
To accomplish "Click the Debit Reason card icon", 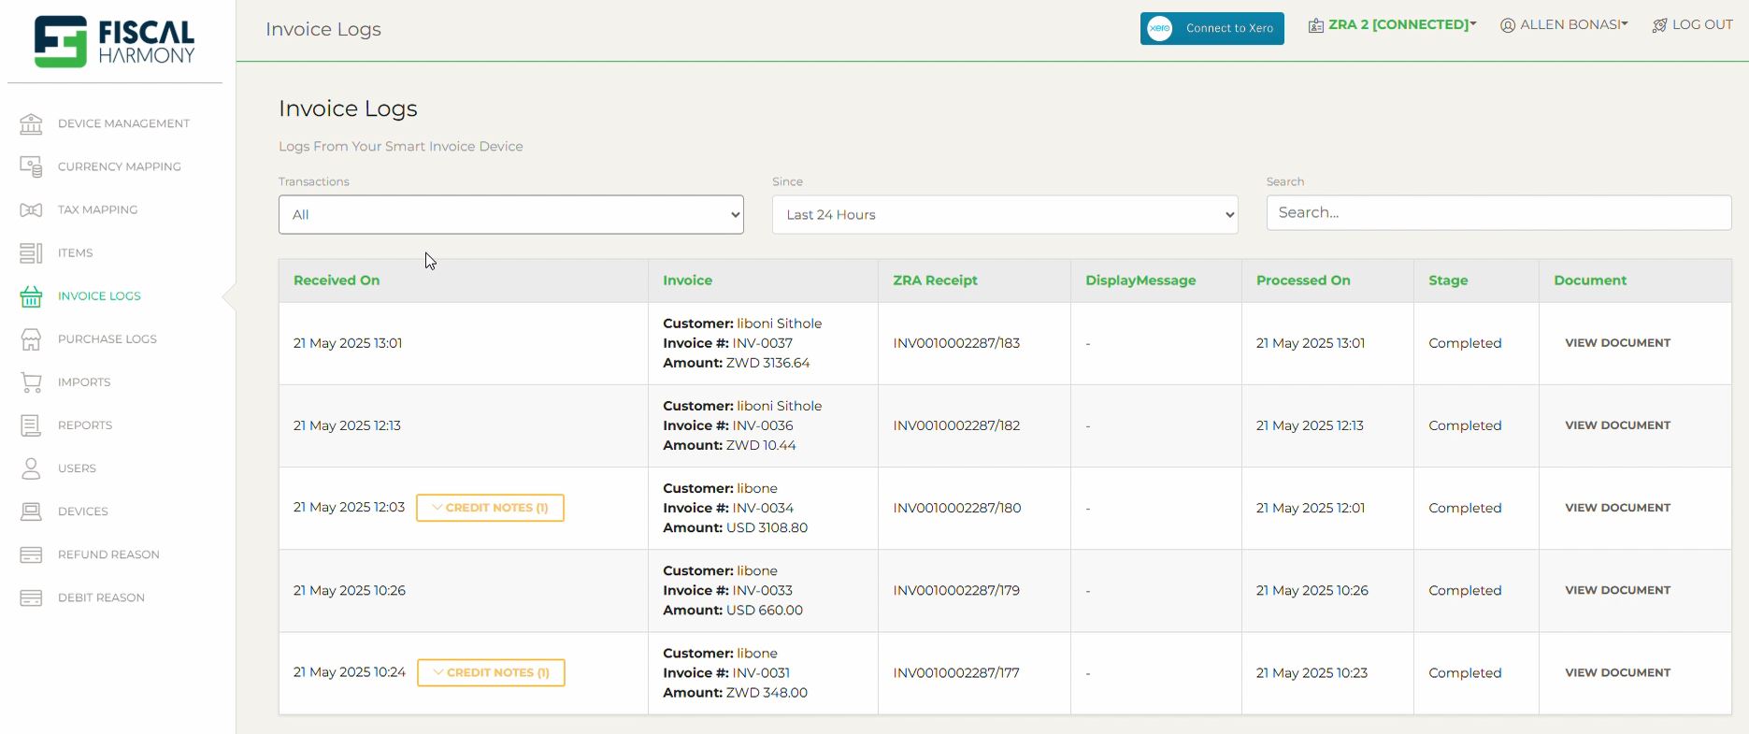I will [x=31, y=597].
